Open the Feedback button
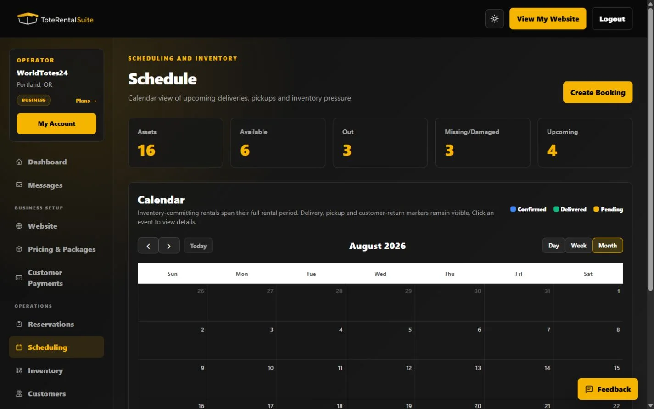The image size is (654, 409). [608, 389]
